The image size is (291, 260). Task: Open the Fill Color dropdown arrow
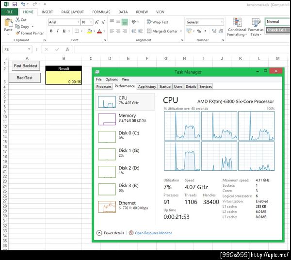94,31
